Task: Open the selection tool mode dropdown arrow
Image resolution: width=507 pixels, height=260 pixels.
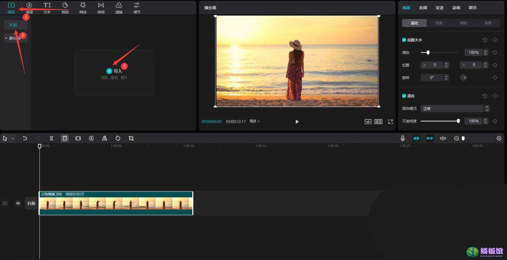Action: coord(13,138)
